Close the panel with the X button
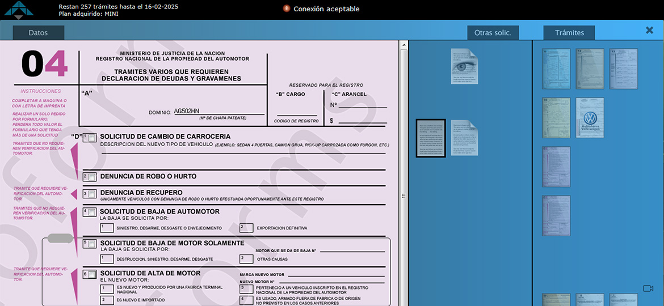This screenshot has height=306, width=664. tap(649, 31)
